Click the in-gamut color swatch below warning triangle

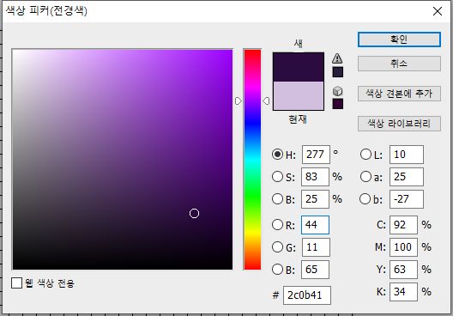pyautogui.click(x=338, y=72)
